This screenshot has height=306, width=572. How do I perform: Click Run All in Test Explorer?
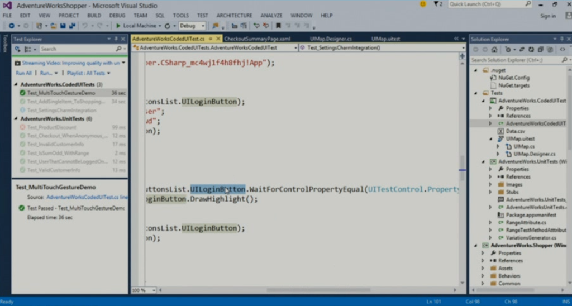coord(23,73)
